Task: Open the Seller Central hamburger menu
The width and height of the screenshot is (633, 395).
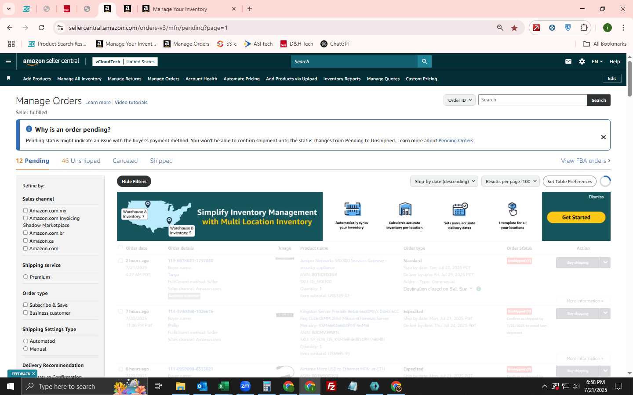Action: point(8,61)
